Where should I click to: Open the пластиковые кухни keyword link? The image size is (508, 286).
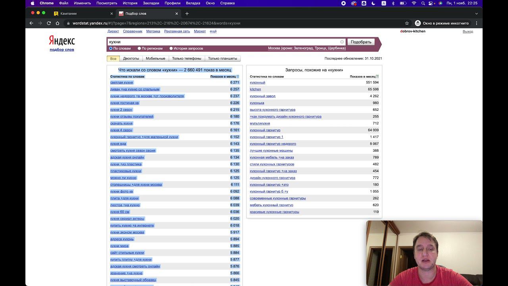click(x=126, y=171)
